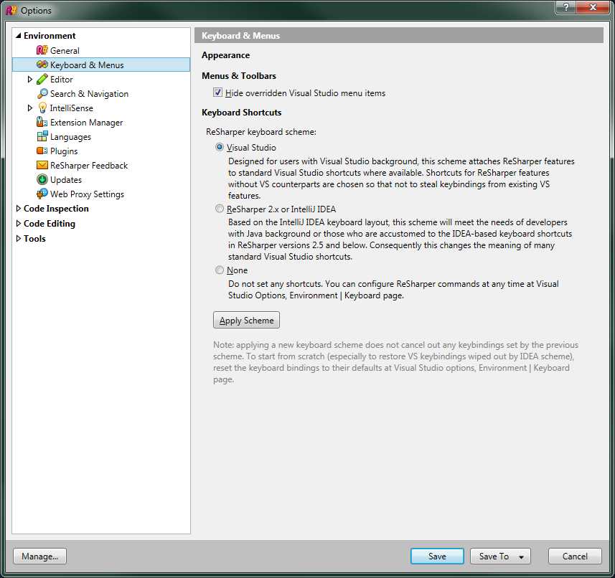Screen dimensions: 615x578
Task: Open the Keyboard & Menus page icon
Action: tap(43, 64)
